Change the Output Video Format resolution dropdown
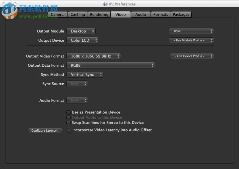The width and height of the screenshot is (239, 169). [x=94, y=56]
